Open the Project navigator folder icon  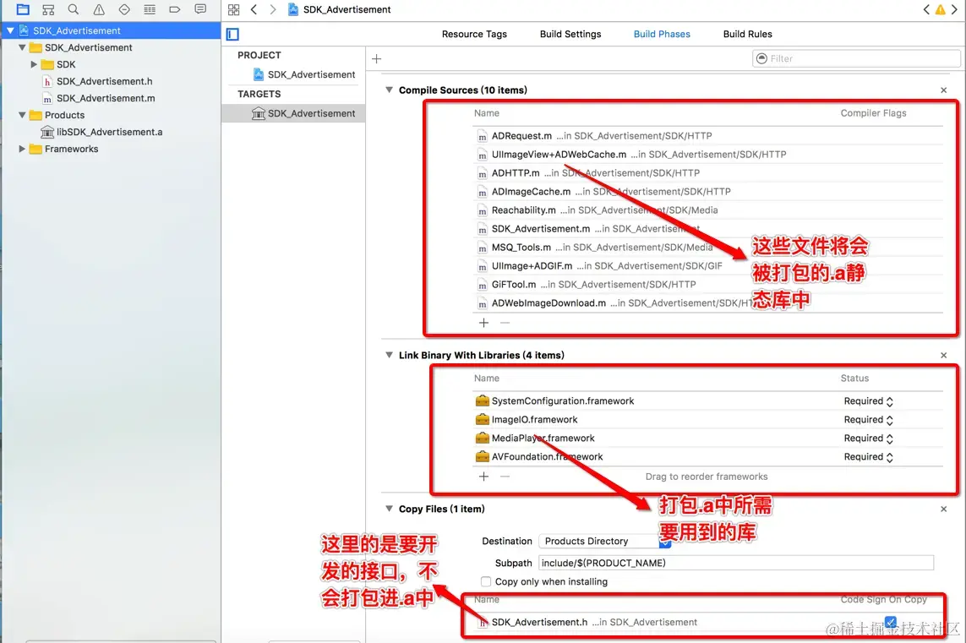coord(23,9)
